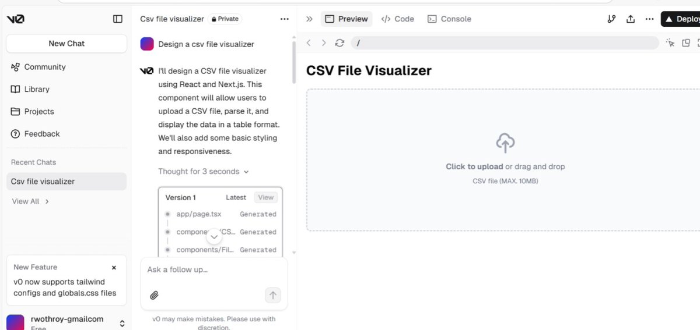Screen dimensions: 700x330
Task: Expand View All recent chats
Action: point(30,201)
